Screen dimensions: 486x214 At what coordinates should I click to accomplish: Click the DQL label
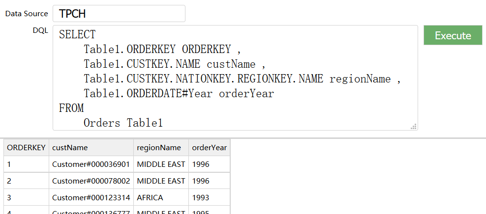click(x=40, y=30)
